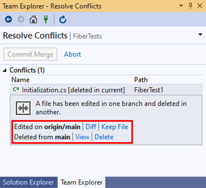Screen dimensions: 206x188
Task: Click the green Manage Connections plug icon
Action: tap(46, 20)
